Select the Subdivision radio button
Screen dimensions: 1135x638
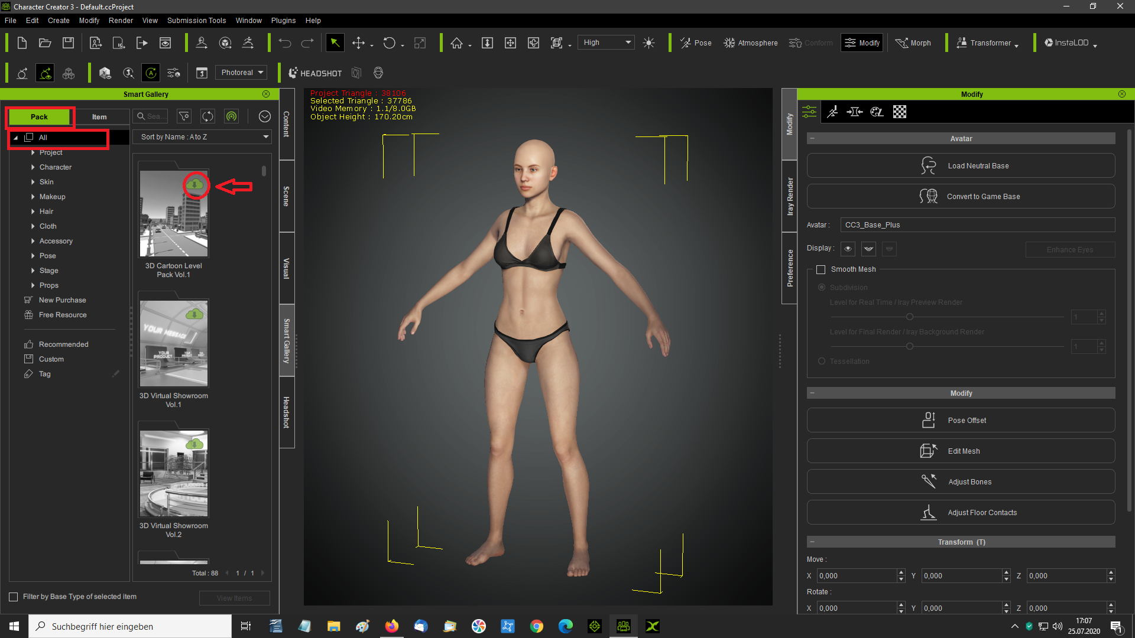tap(822, 287)
